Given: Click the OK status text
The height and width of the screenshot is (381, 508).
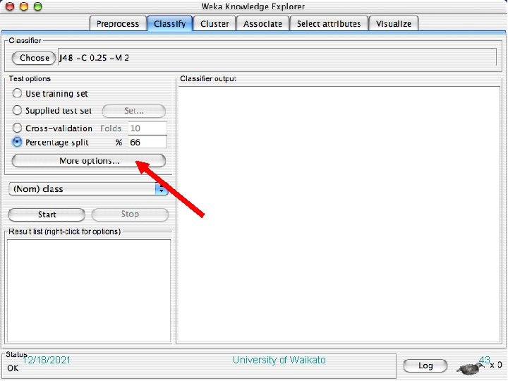Looking at the screenshot, I should pos(13,368).
